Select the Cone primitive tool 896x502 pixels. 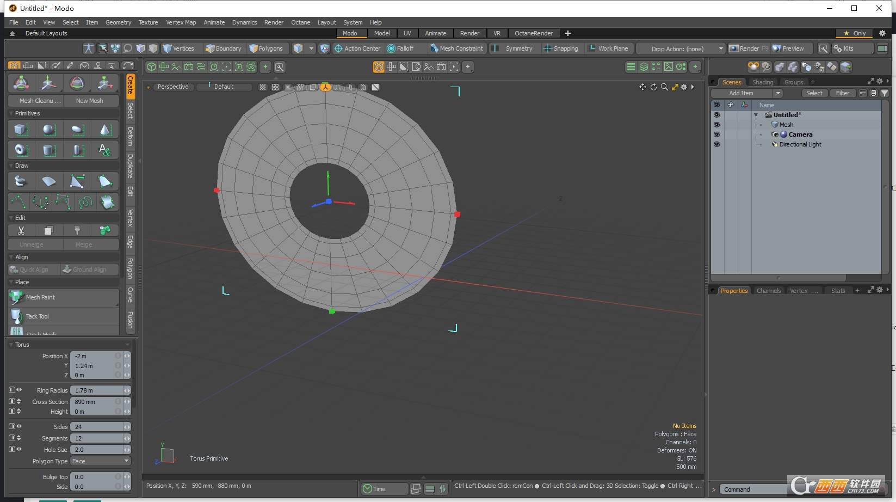(105, 130)
